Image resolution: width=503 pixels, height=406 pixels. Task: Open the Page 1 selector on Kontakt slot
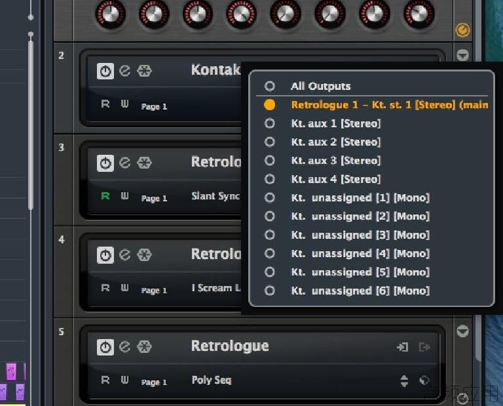click(154, 107)
